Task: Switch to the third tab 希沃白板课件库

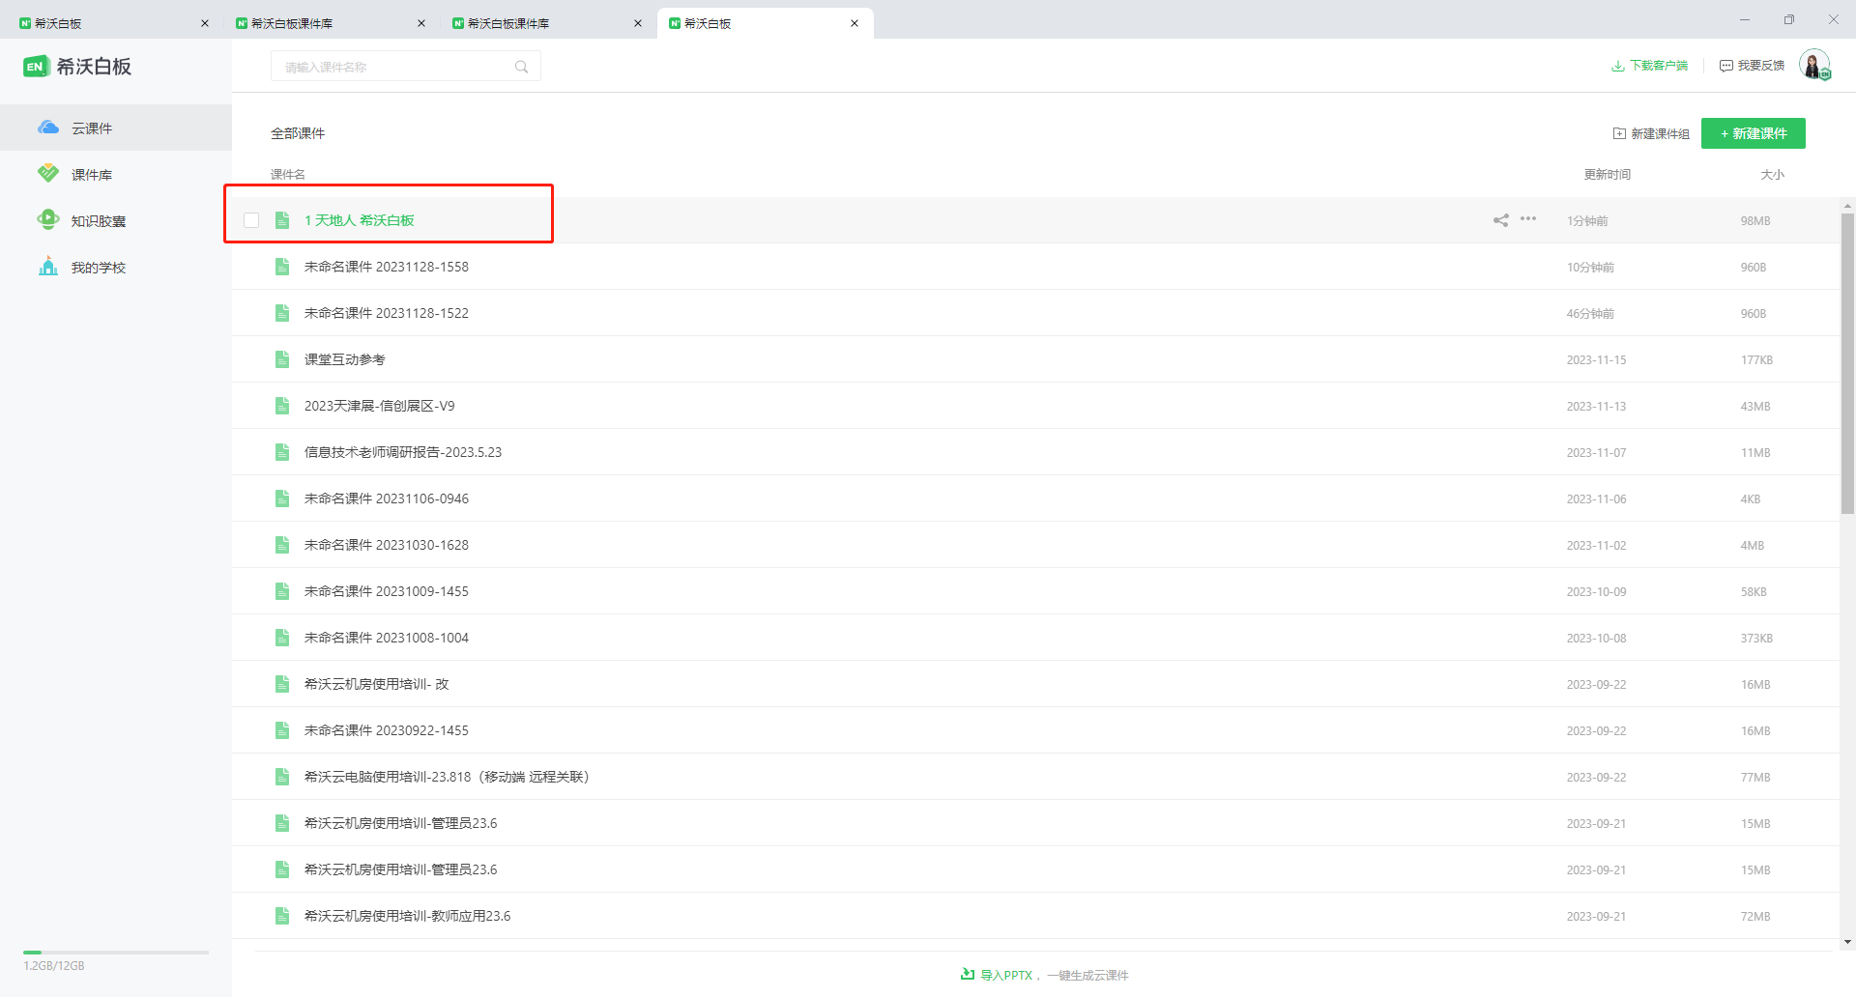Action: 546,23
